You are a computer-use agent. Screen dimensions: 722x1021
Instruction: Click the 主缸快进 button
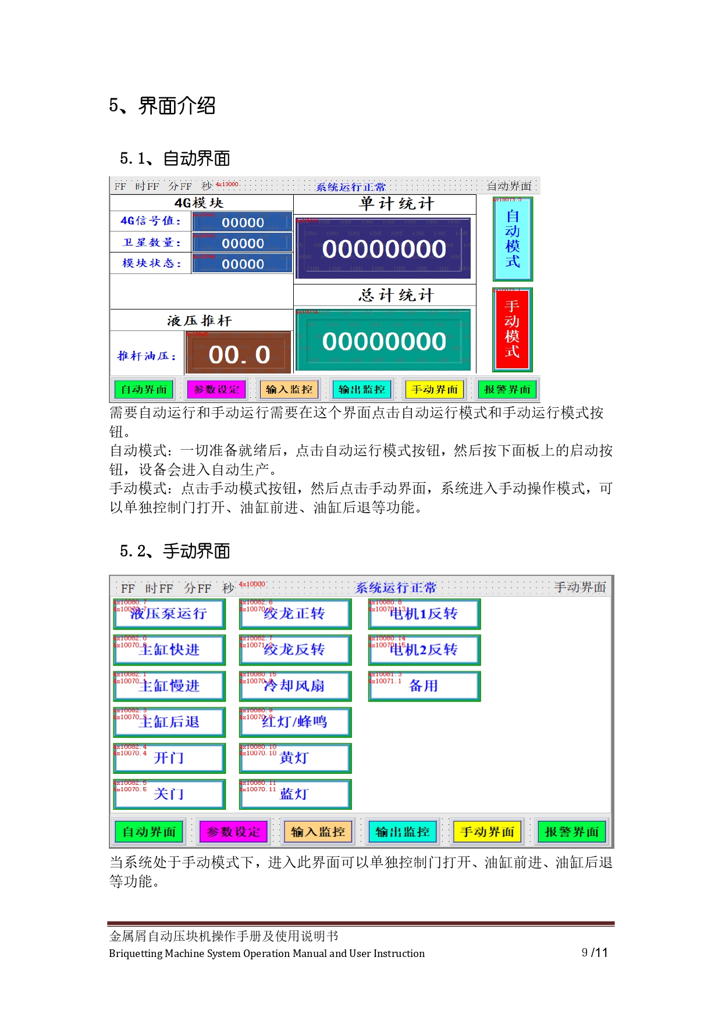coord(169,650)
